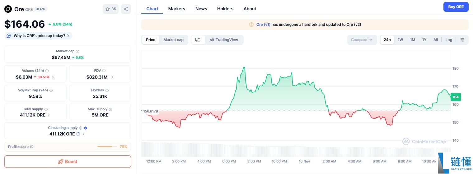This screenshot has height=174, width=473.
Task: Open the Ore (v1) link
Action: (x=263, y=25)
